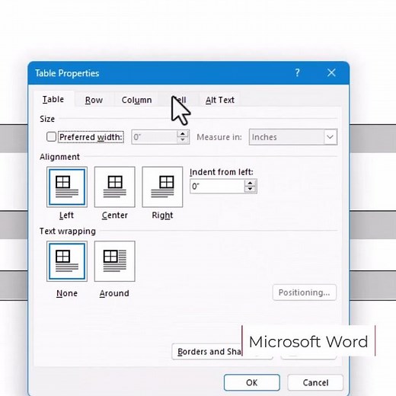Click the OK button
Screen dimensions: 396x396
252,382
